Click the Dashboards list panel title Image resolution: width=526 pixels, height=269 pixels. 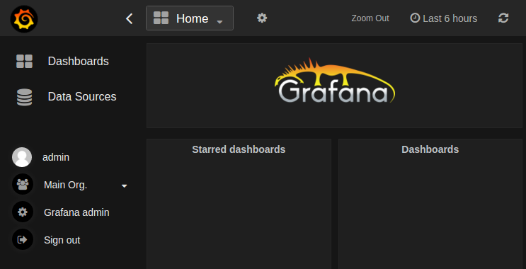point(430,149)
